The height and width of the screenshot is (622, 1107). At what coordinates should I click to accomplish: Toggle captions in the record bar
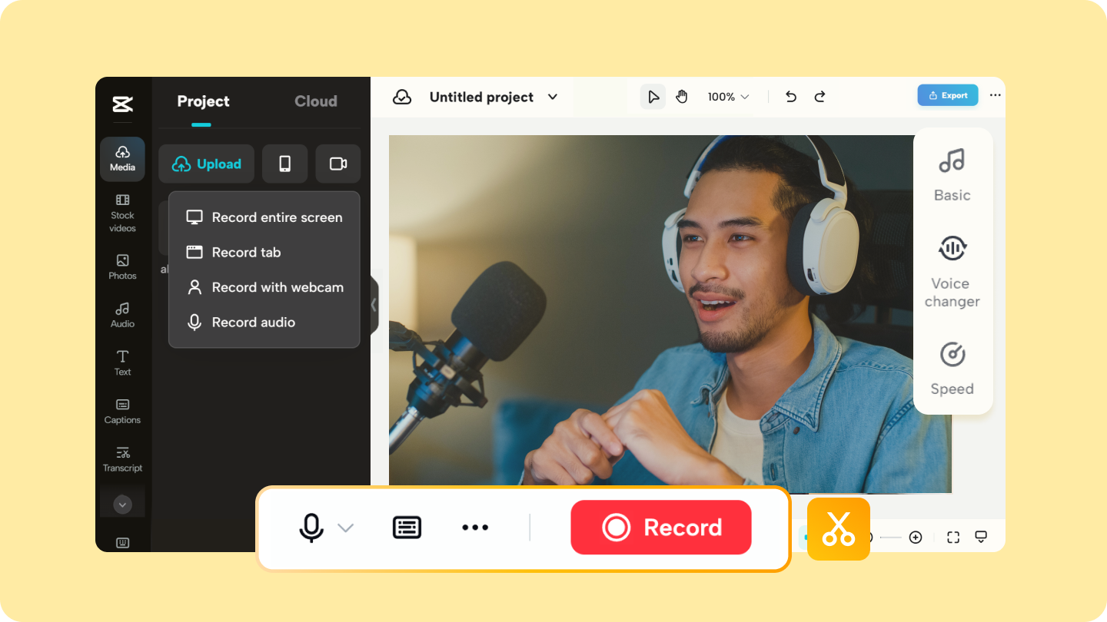tap(407, 528)
